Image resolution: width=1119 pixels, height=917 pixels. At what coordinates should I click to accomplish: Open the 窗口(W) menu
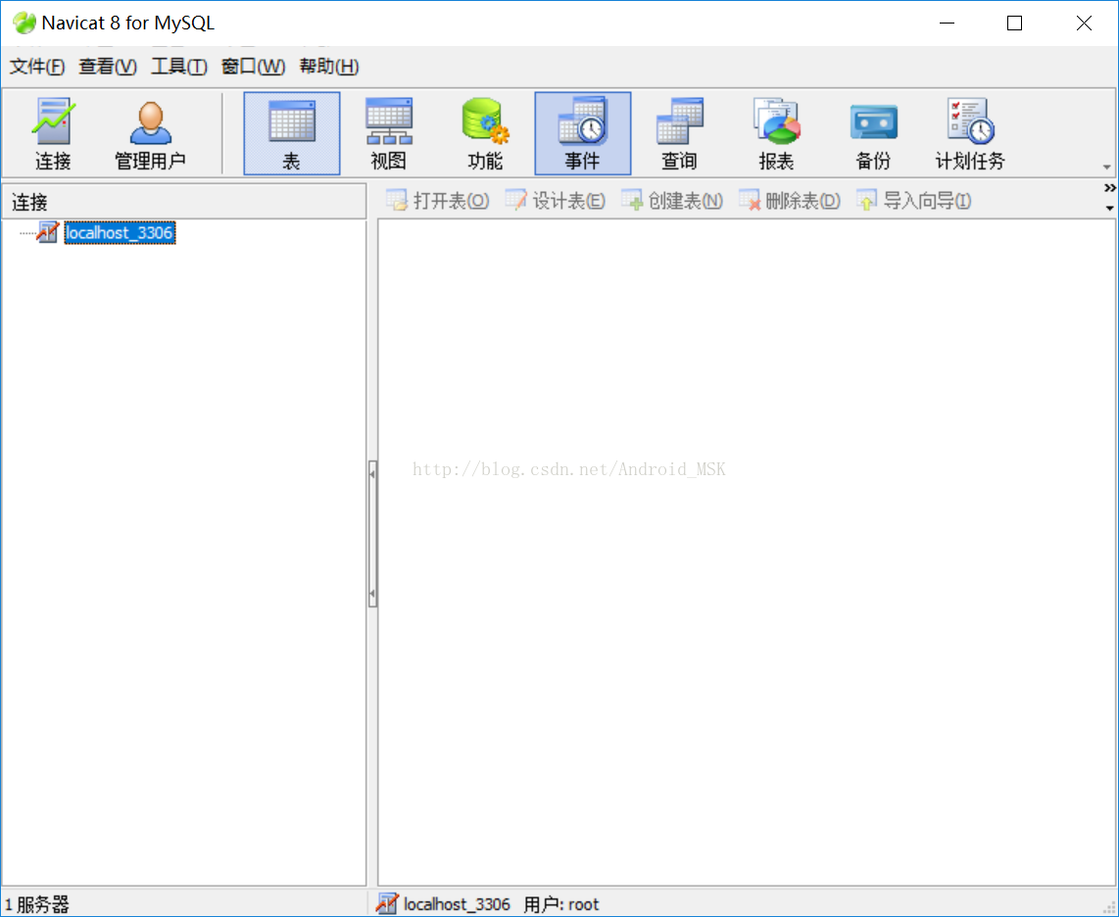pos(254,67)
